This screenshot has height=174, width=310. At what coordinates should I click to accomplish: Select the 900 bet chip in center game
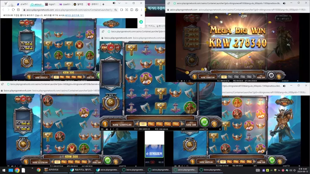point(151,124)
